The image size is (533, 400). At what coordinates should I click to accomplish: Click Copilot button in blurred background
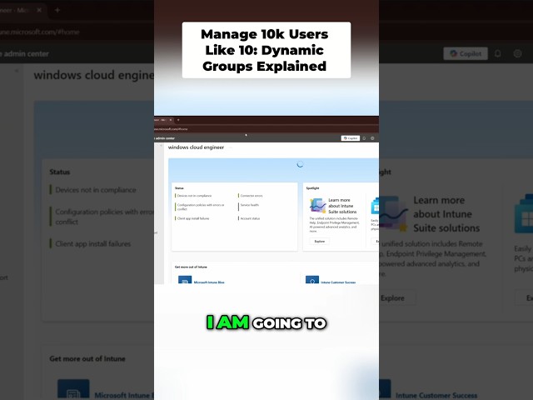[x=466, y=53]
